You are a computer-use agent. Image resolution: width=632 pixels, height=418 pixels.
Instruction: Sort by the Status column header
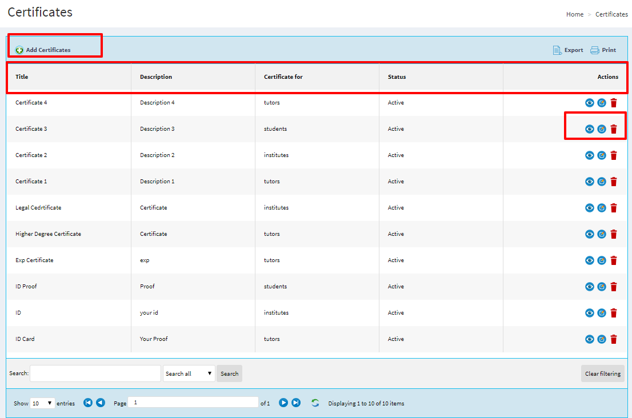397,77
